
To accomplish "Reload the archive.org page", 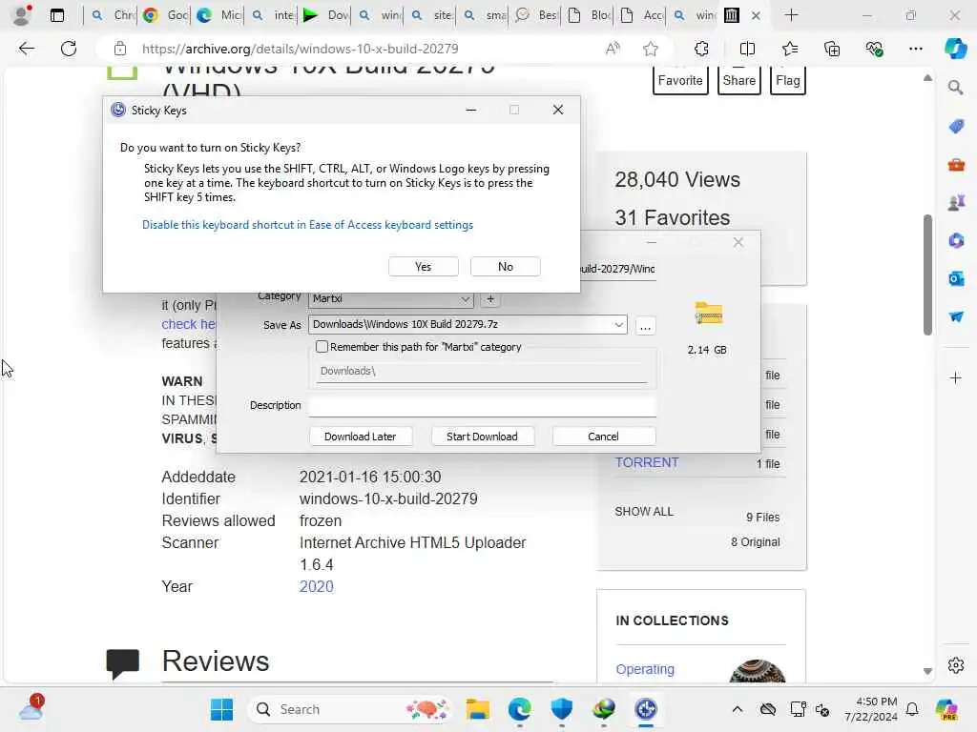I will [x=69, y=49].
